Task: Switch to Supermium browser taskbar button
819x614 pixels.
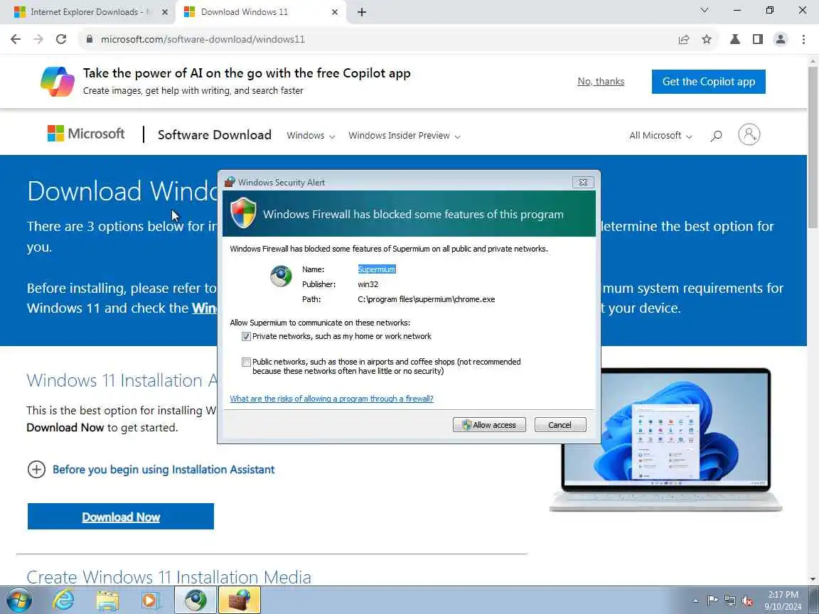Action: tap(196, 600)
